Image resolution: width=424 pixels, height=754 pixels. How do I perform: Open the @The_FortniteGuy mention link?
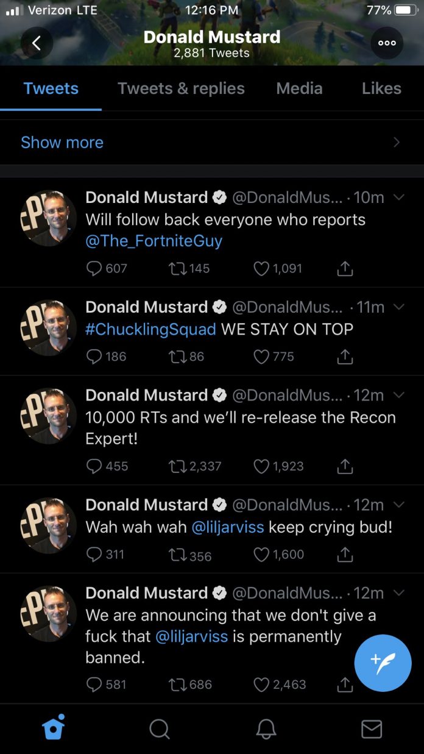click(x=154, y=241)
